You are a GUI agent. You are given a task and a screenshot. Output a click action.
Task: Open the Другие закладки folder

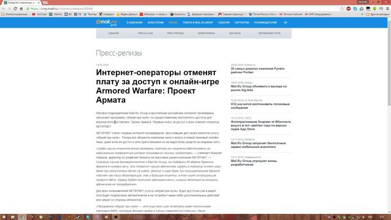pyautogui.click(x=378, y=14)
